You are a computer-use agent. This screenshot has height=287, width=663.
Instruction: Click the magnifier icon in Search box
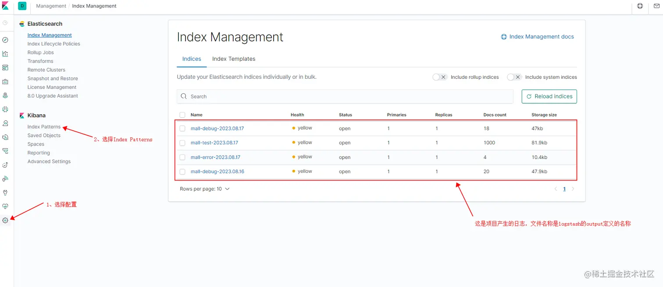click(184, 96)
